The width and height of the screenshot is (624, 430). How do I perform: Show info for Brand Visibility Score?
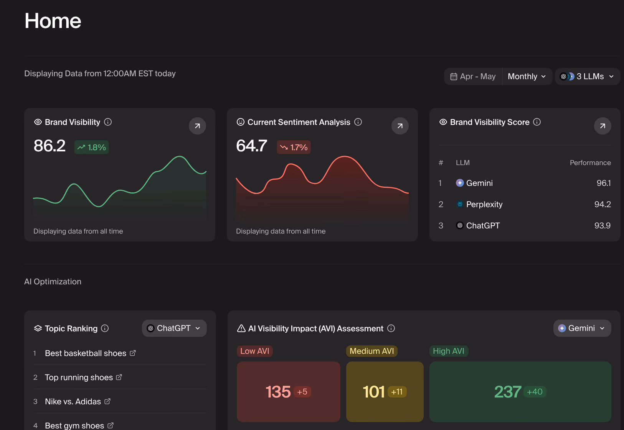537,122
